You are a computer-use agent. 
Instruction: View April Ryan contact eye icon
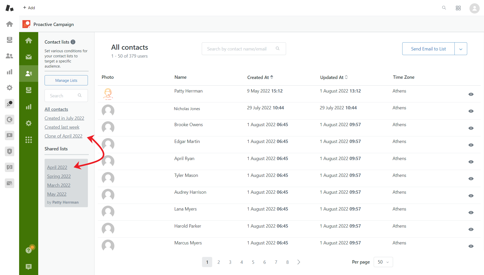tap(471, 162)
